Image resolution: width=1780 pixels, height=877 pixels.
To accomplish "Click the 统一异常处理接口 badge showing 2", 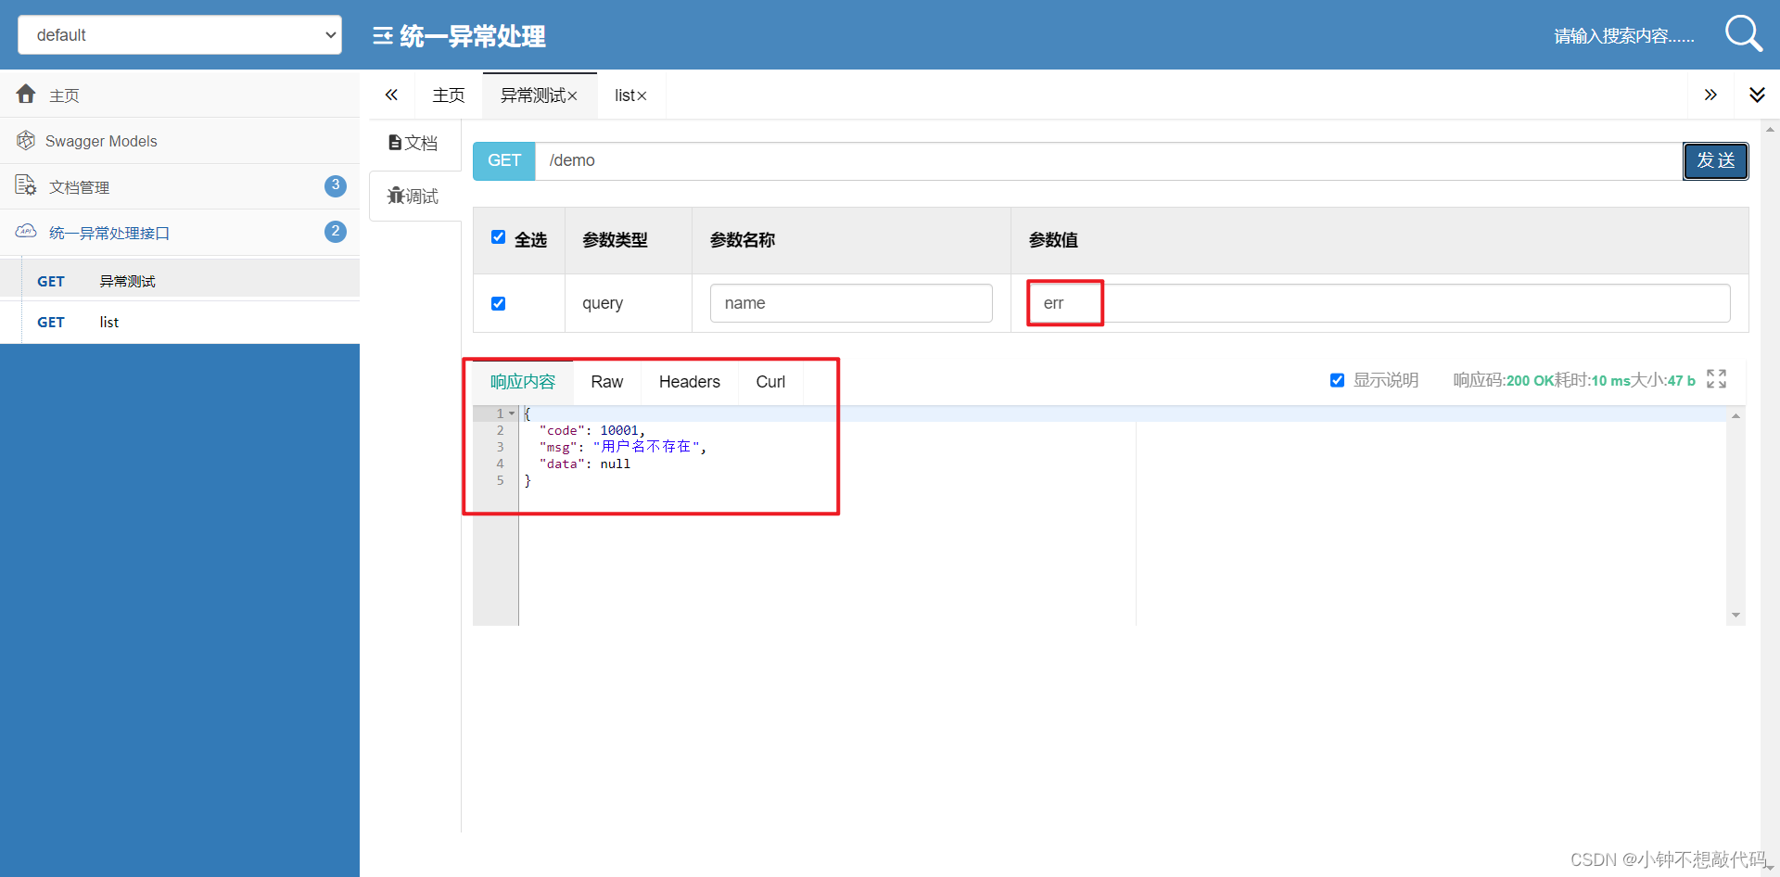I will click(x=336, y=231).
